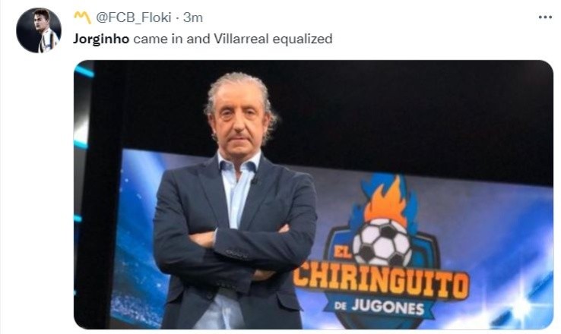Open the tweet via the 3m timestamp
Viewport: 561px width, 334px height.
click(x=193, y=17)
